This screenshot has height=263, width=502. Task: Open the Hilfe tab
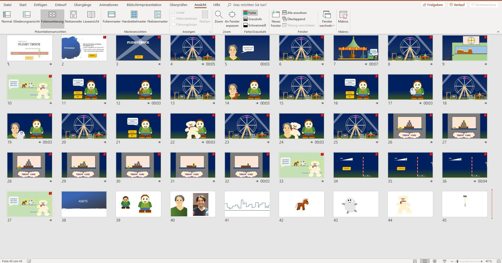[x=216, y=5]
